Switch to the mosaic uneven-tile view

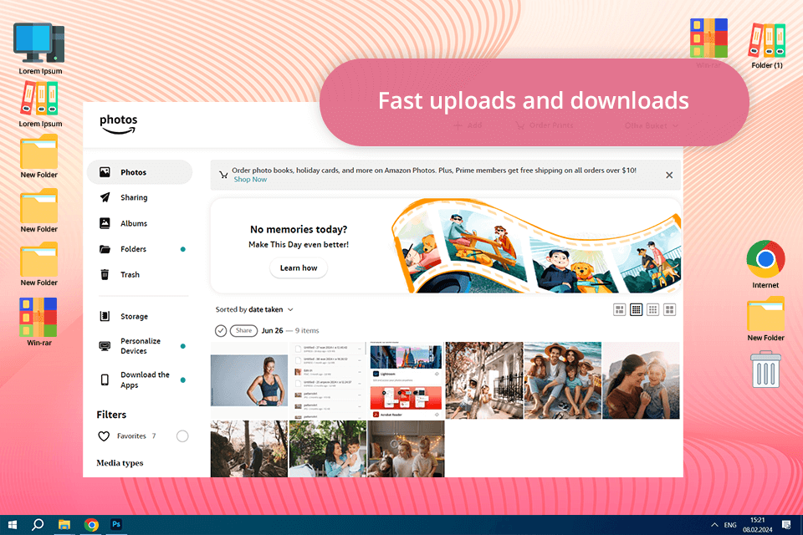tap(619, 310)
